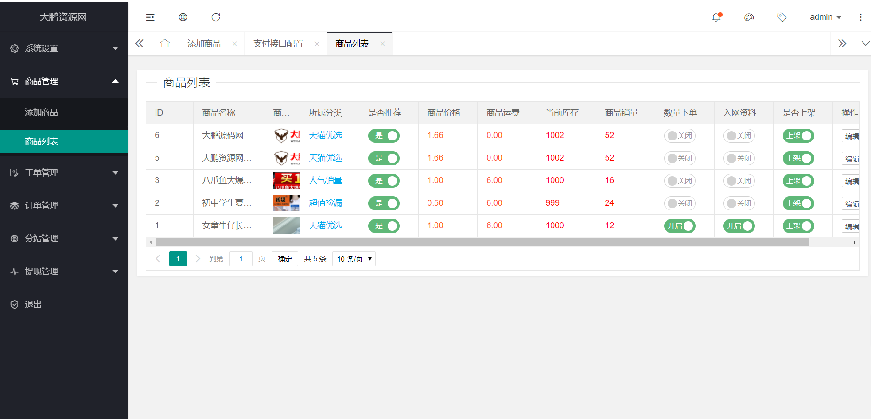This screenshot has height=419, width=871.
Task: Open the admin user dropdown
Action: click(825, 17)
